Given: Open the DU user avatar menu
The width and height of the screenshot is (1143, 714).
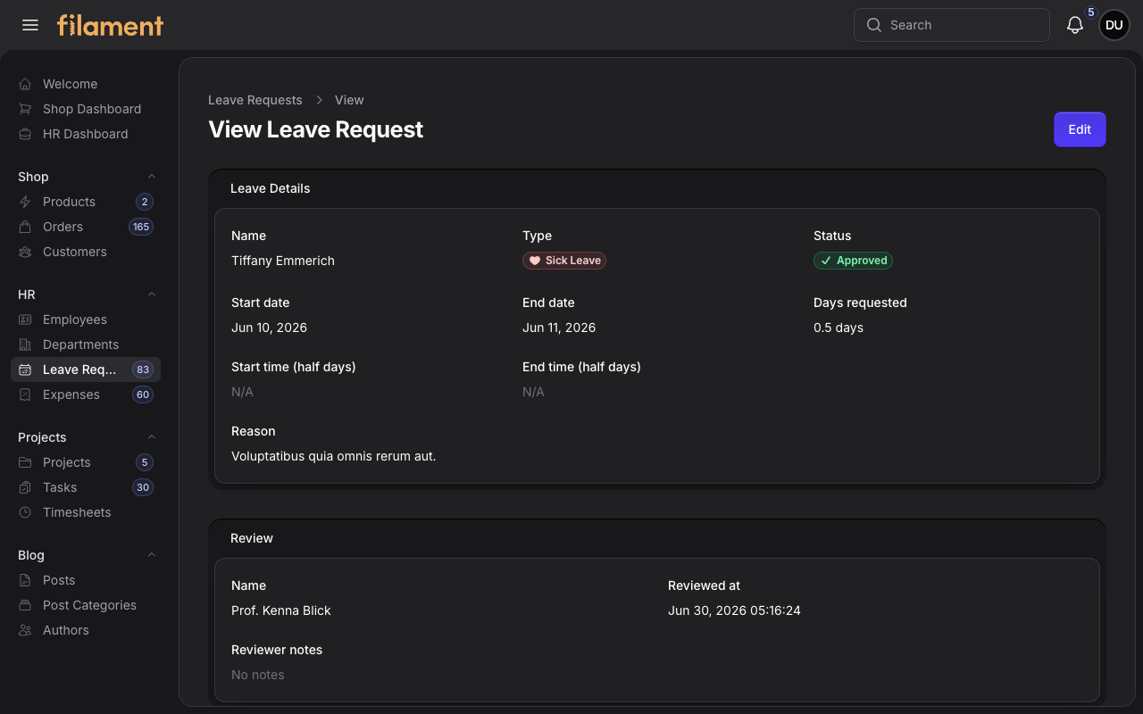Looking at the screenshot, I should click(x=1114, y=25).
